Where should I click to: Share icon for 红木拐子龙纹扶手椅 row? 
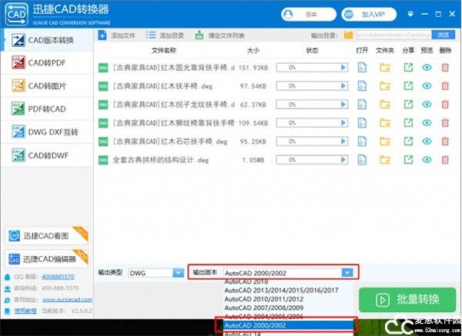pyautogui.click(x=408, y=105)
